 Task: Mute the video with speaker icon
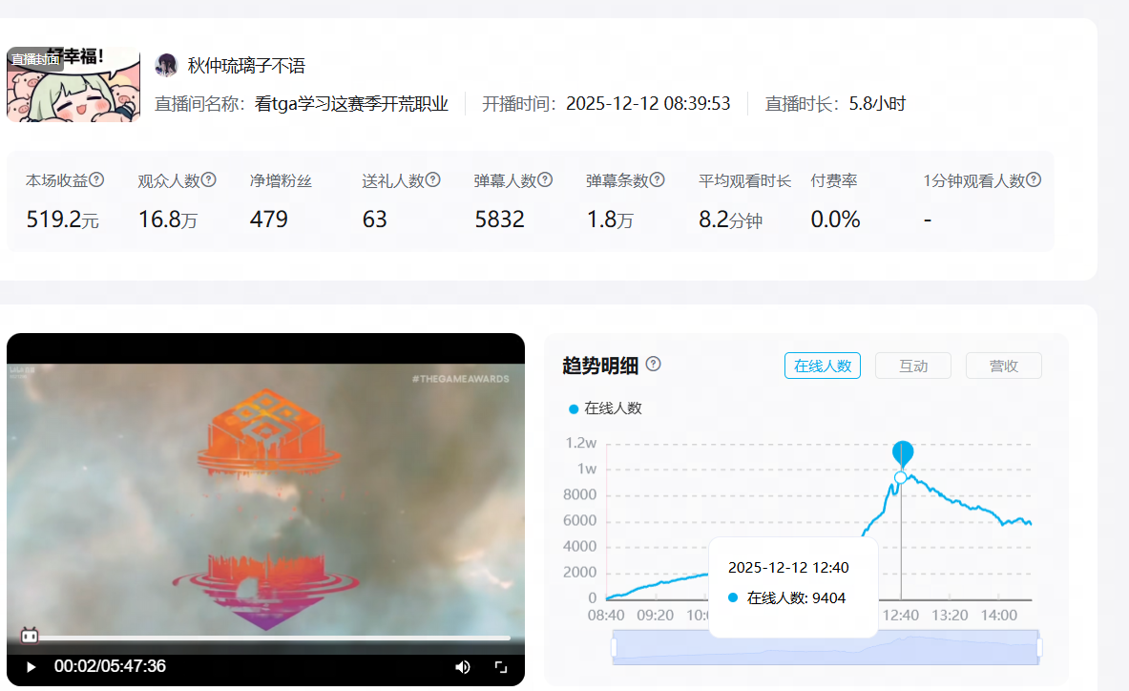(x=463, y=667)
